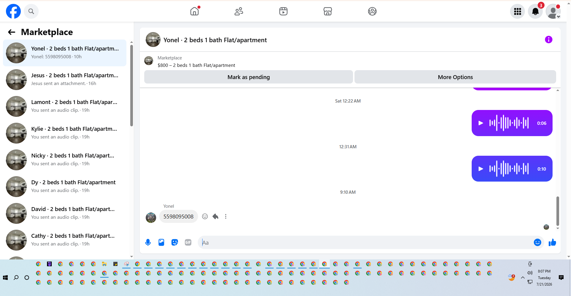Open the Lamont conversation in the list
This screenshot has width=571, height=296.
[x=65, y=106]
